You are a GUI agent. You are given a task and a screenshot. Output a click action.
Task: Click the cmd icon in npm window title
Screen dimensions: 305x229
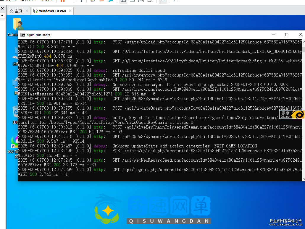(22, 35)
